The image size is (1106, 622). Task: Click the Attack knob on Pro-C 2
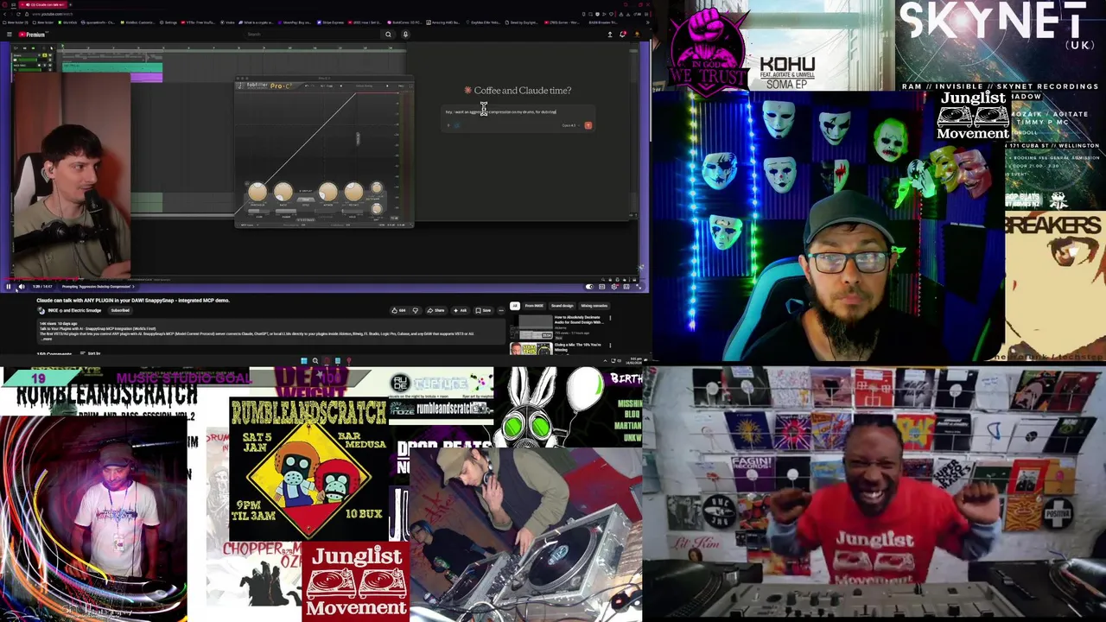tap(328, 192)
